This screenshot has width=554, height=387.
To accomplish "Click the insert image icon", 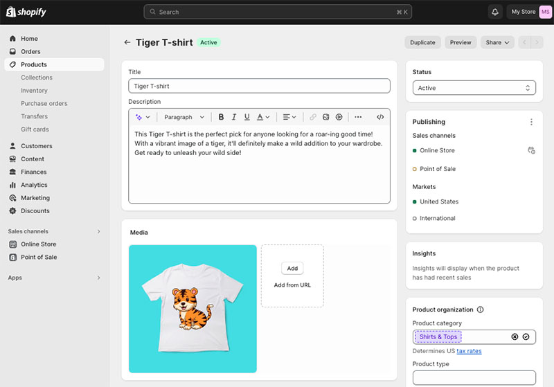I will tap(325, 117).
